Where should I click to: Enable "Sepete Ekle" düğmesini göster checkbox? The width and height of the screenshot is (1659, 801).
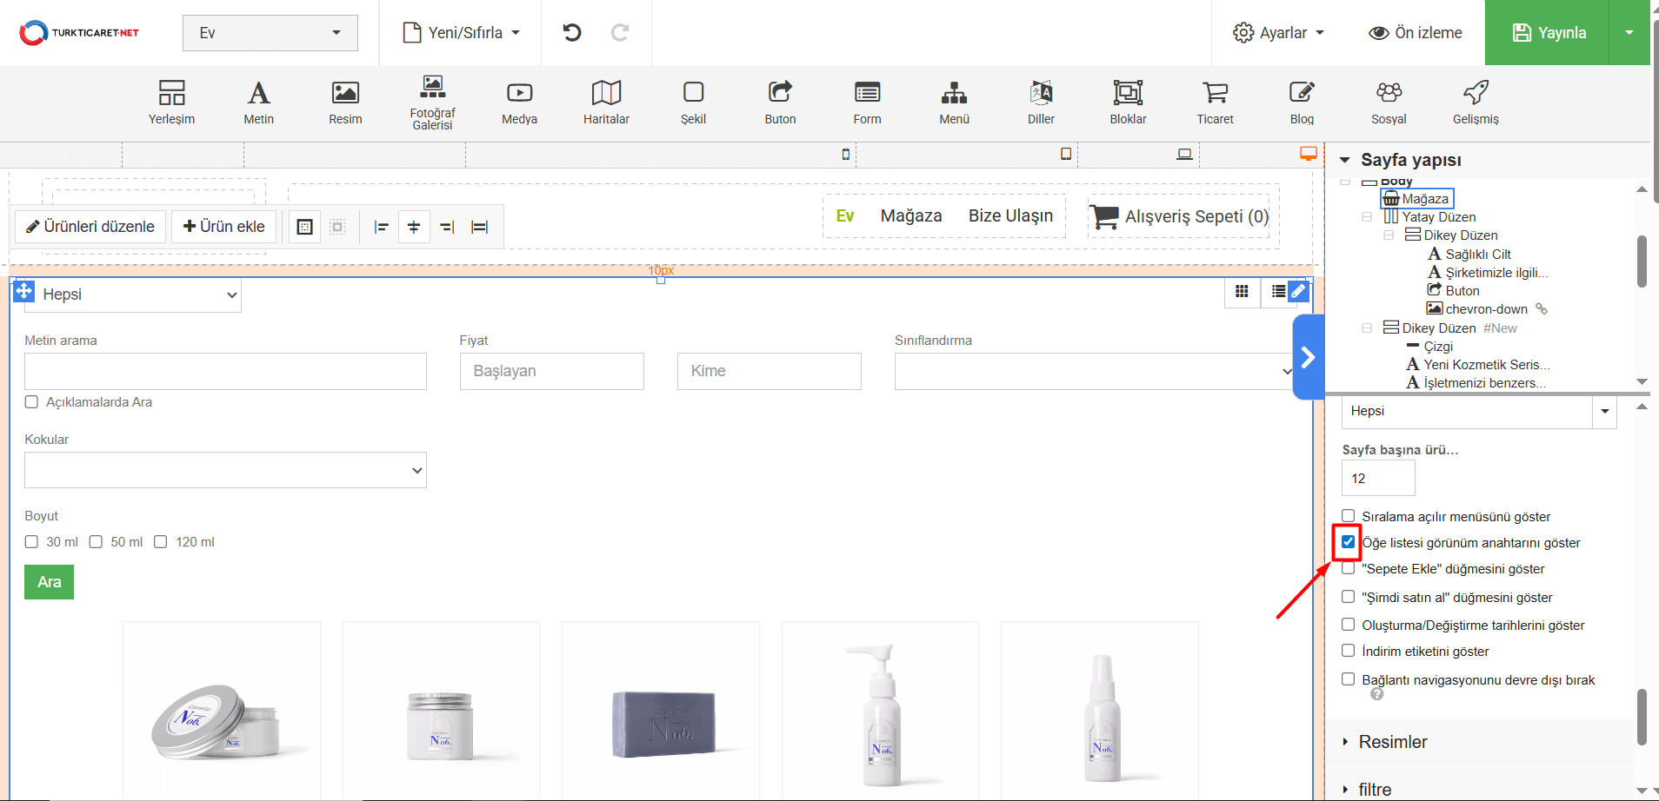(1348, 568)
